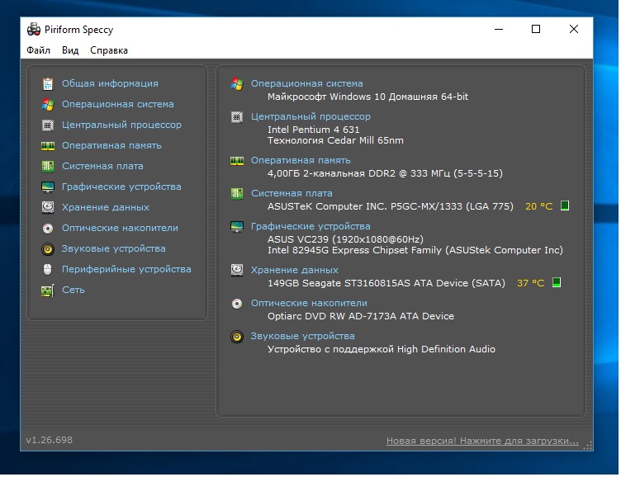This screenshot has width=621, height=477.
Task: Open Хранение данных heading in summary panel
Action: point(295,270)
